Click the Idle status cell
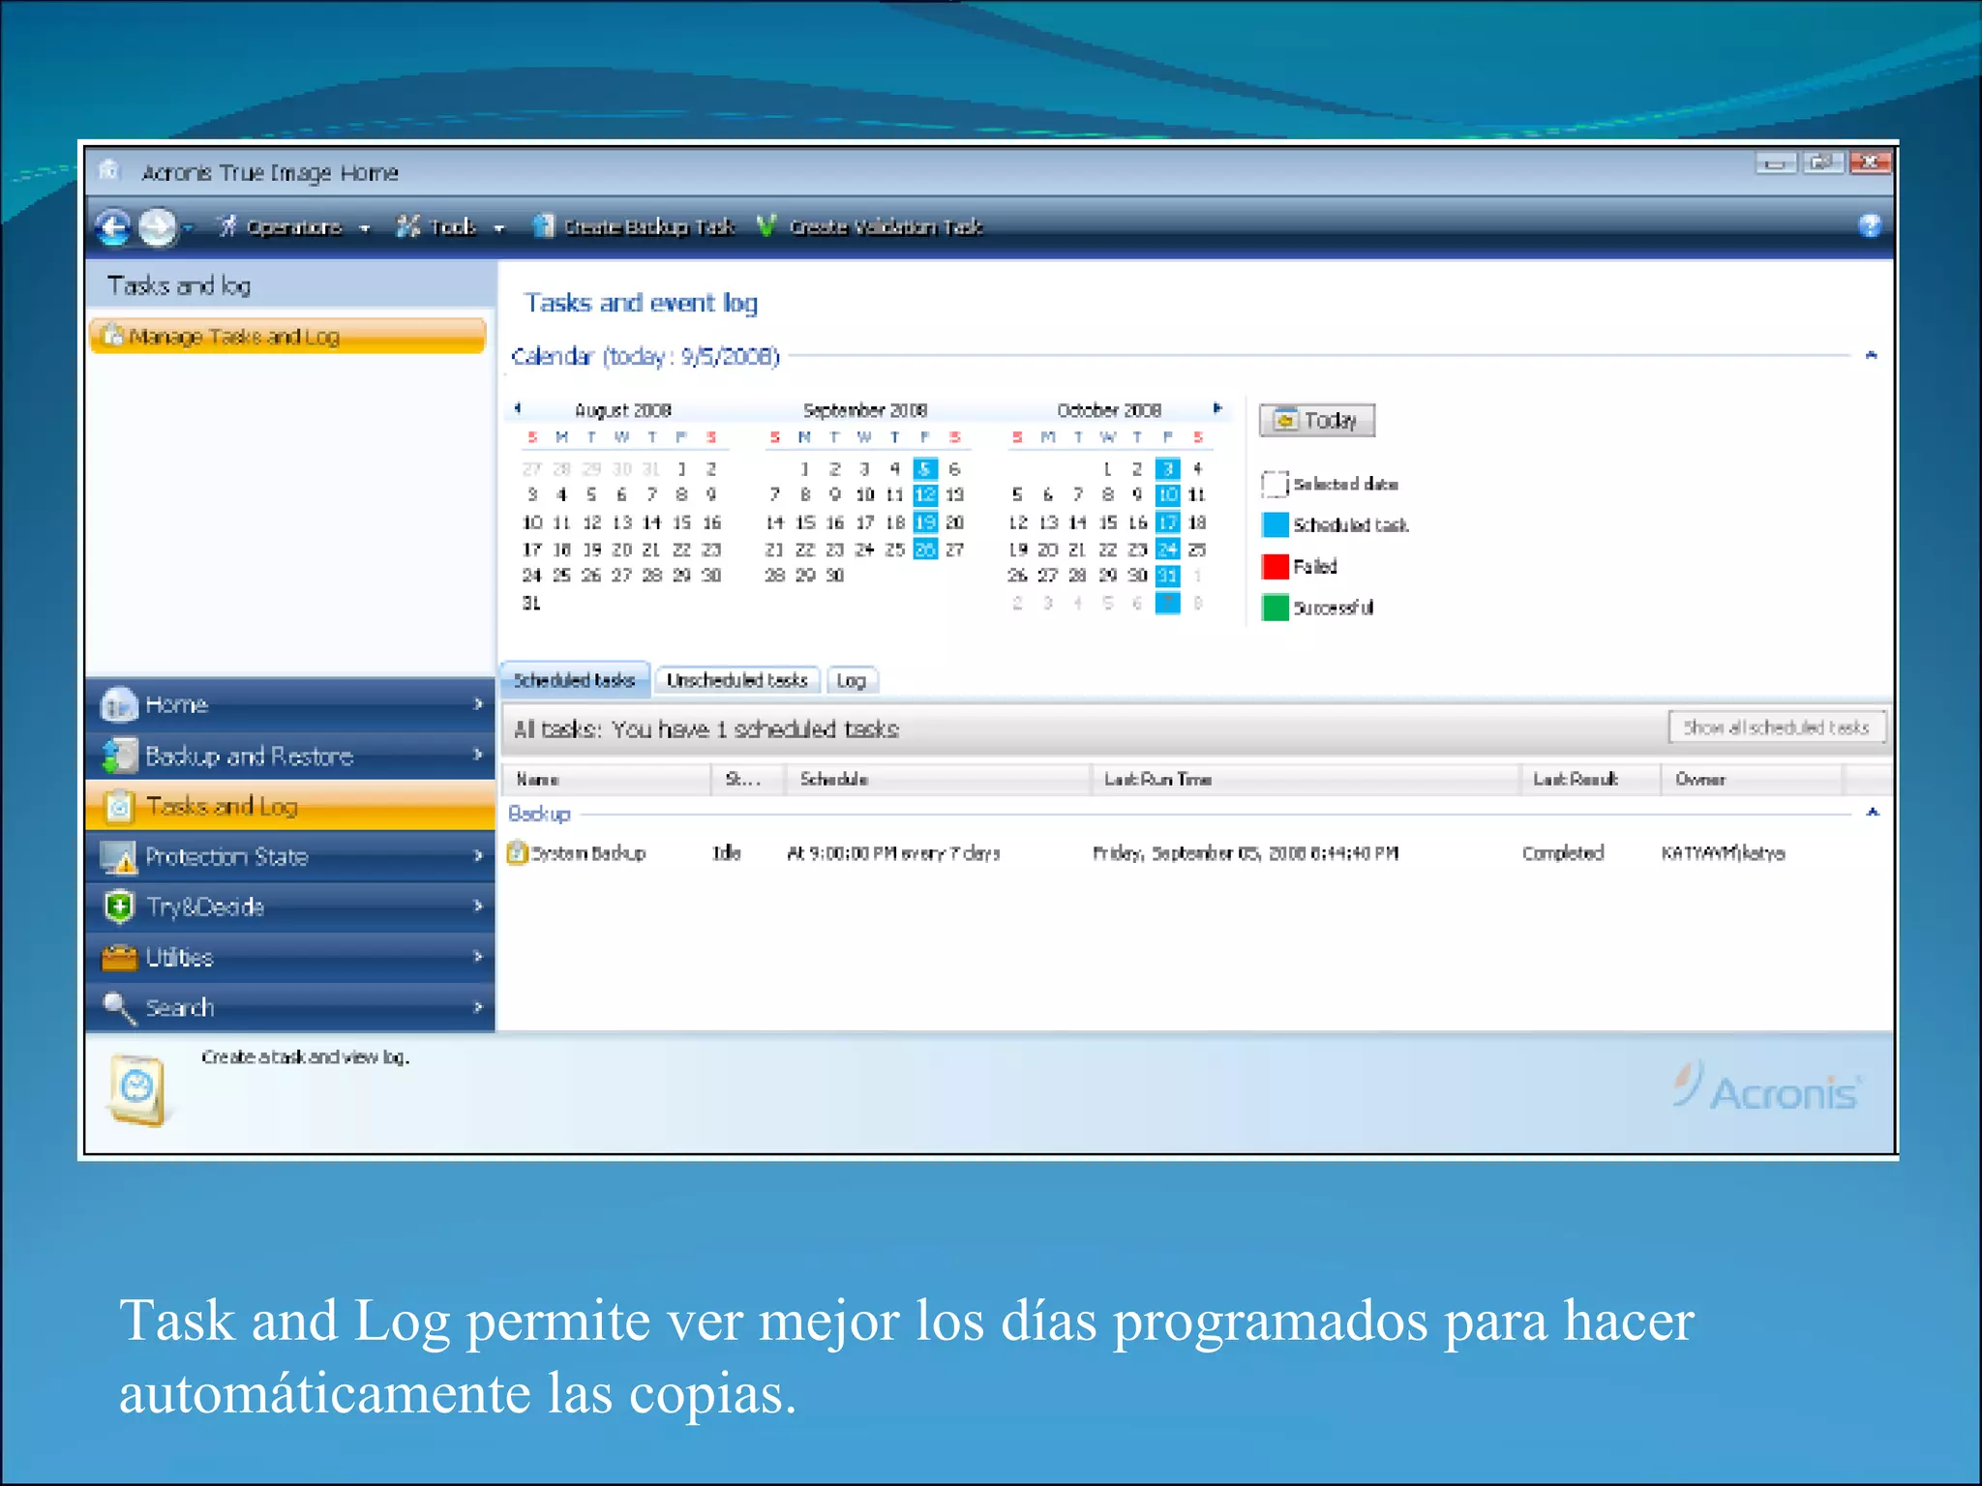 coord(726,853)
